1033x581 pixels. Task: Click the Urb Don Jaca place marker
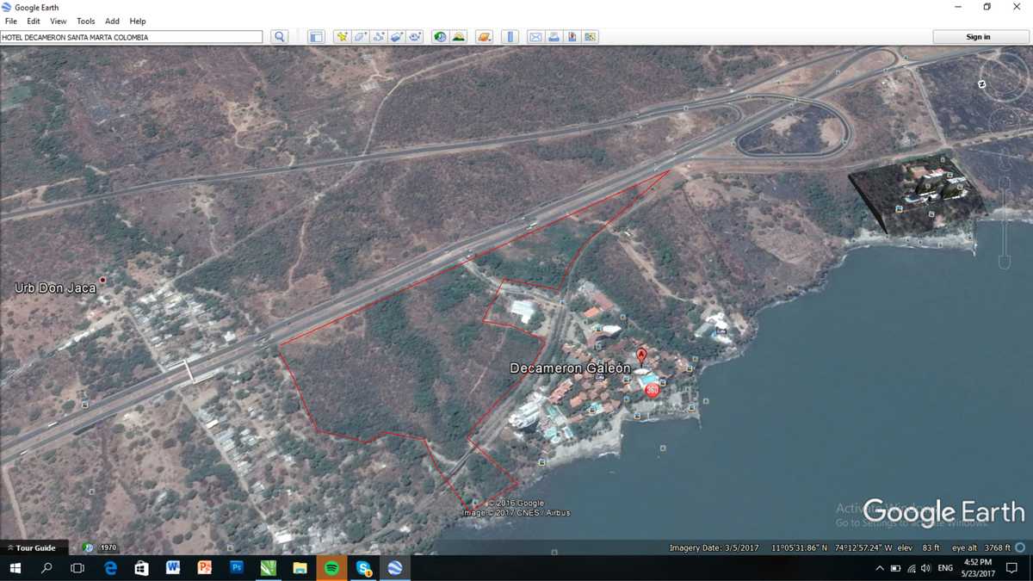tap(103, 280)
